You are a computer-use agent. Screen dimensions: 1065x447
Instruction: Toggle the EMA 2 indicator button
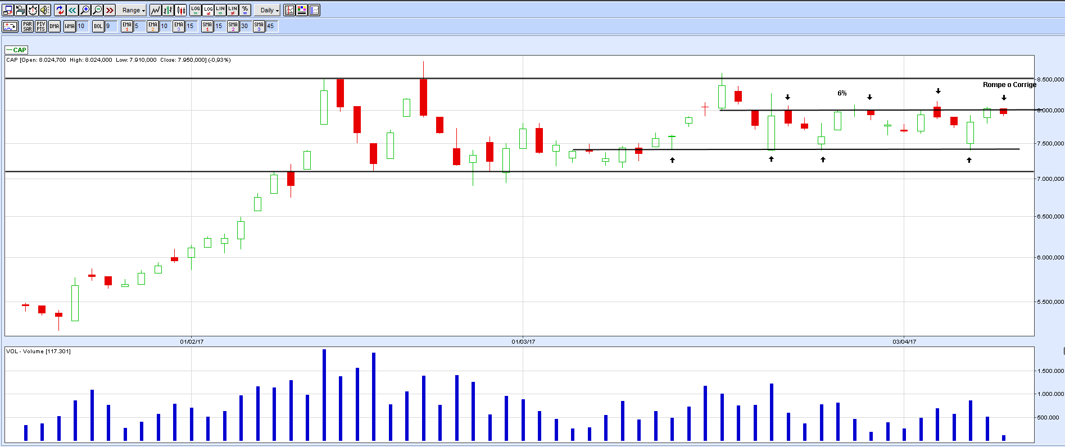[x=153, y=26]
